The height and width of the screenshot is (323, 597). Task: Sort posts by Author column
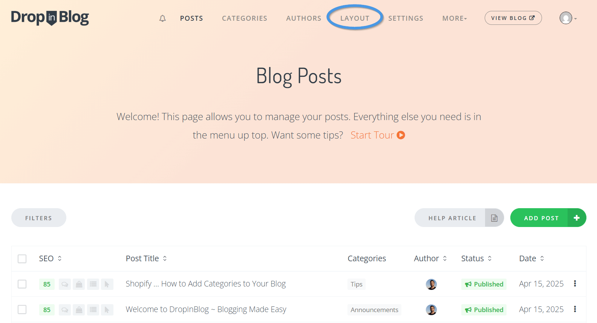[x=430, y=259]
